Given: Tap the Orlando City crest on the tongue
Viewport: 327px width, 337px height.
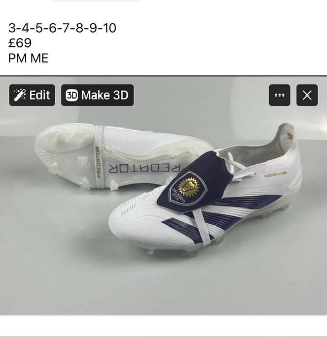Looking at the screenshot, I should [188, 185].
